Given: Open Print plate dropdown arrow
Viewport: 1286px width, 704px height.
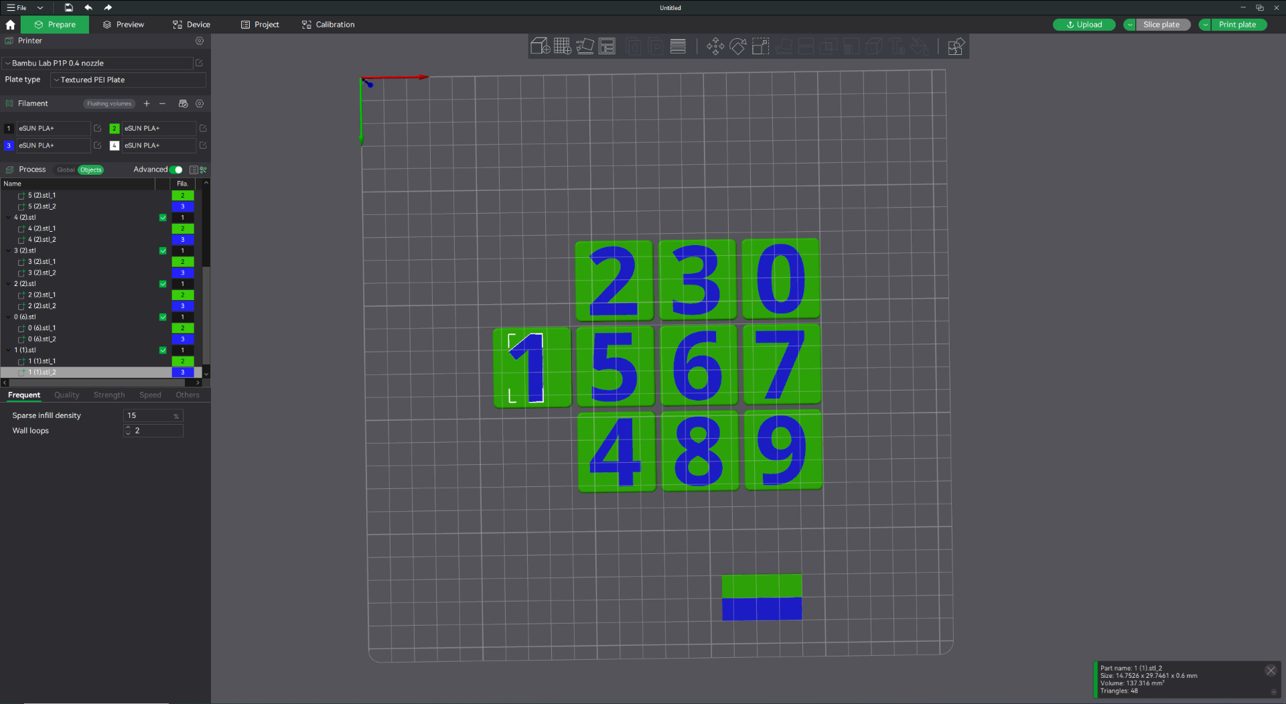Looking at the screenshot, I should click(x=1205, y=25).
